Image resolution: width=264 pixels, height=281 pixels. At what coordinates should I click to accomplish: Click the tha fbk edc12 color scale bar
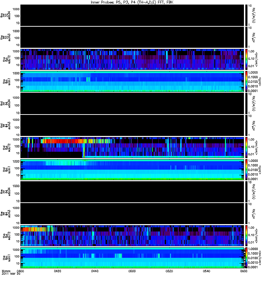[247, 59]
